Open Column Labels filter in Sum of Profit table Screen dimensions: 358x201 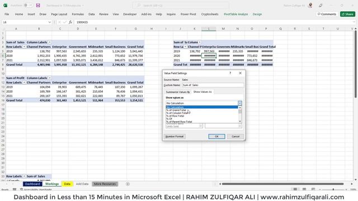(x=50, y=78)
